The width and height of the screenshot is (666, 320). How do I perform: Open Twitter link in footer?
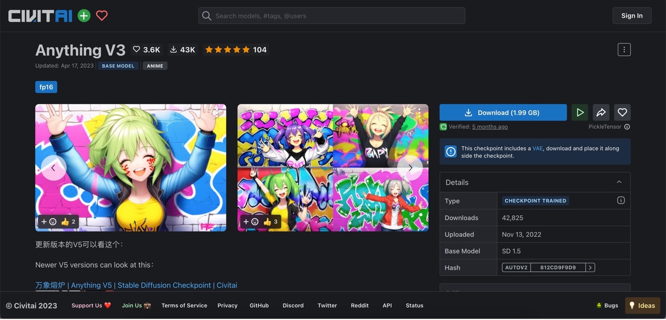tap(327, 306)
